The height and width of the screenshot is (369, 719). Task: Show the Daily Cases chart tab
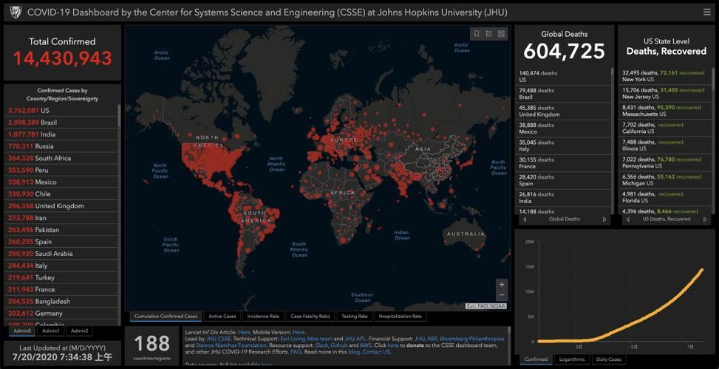coord(608,359)
